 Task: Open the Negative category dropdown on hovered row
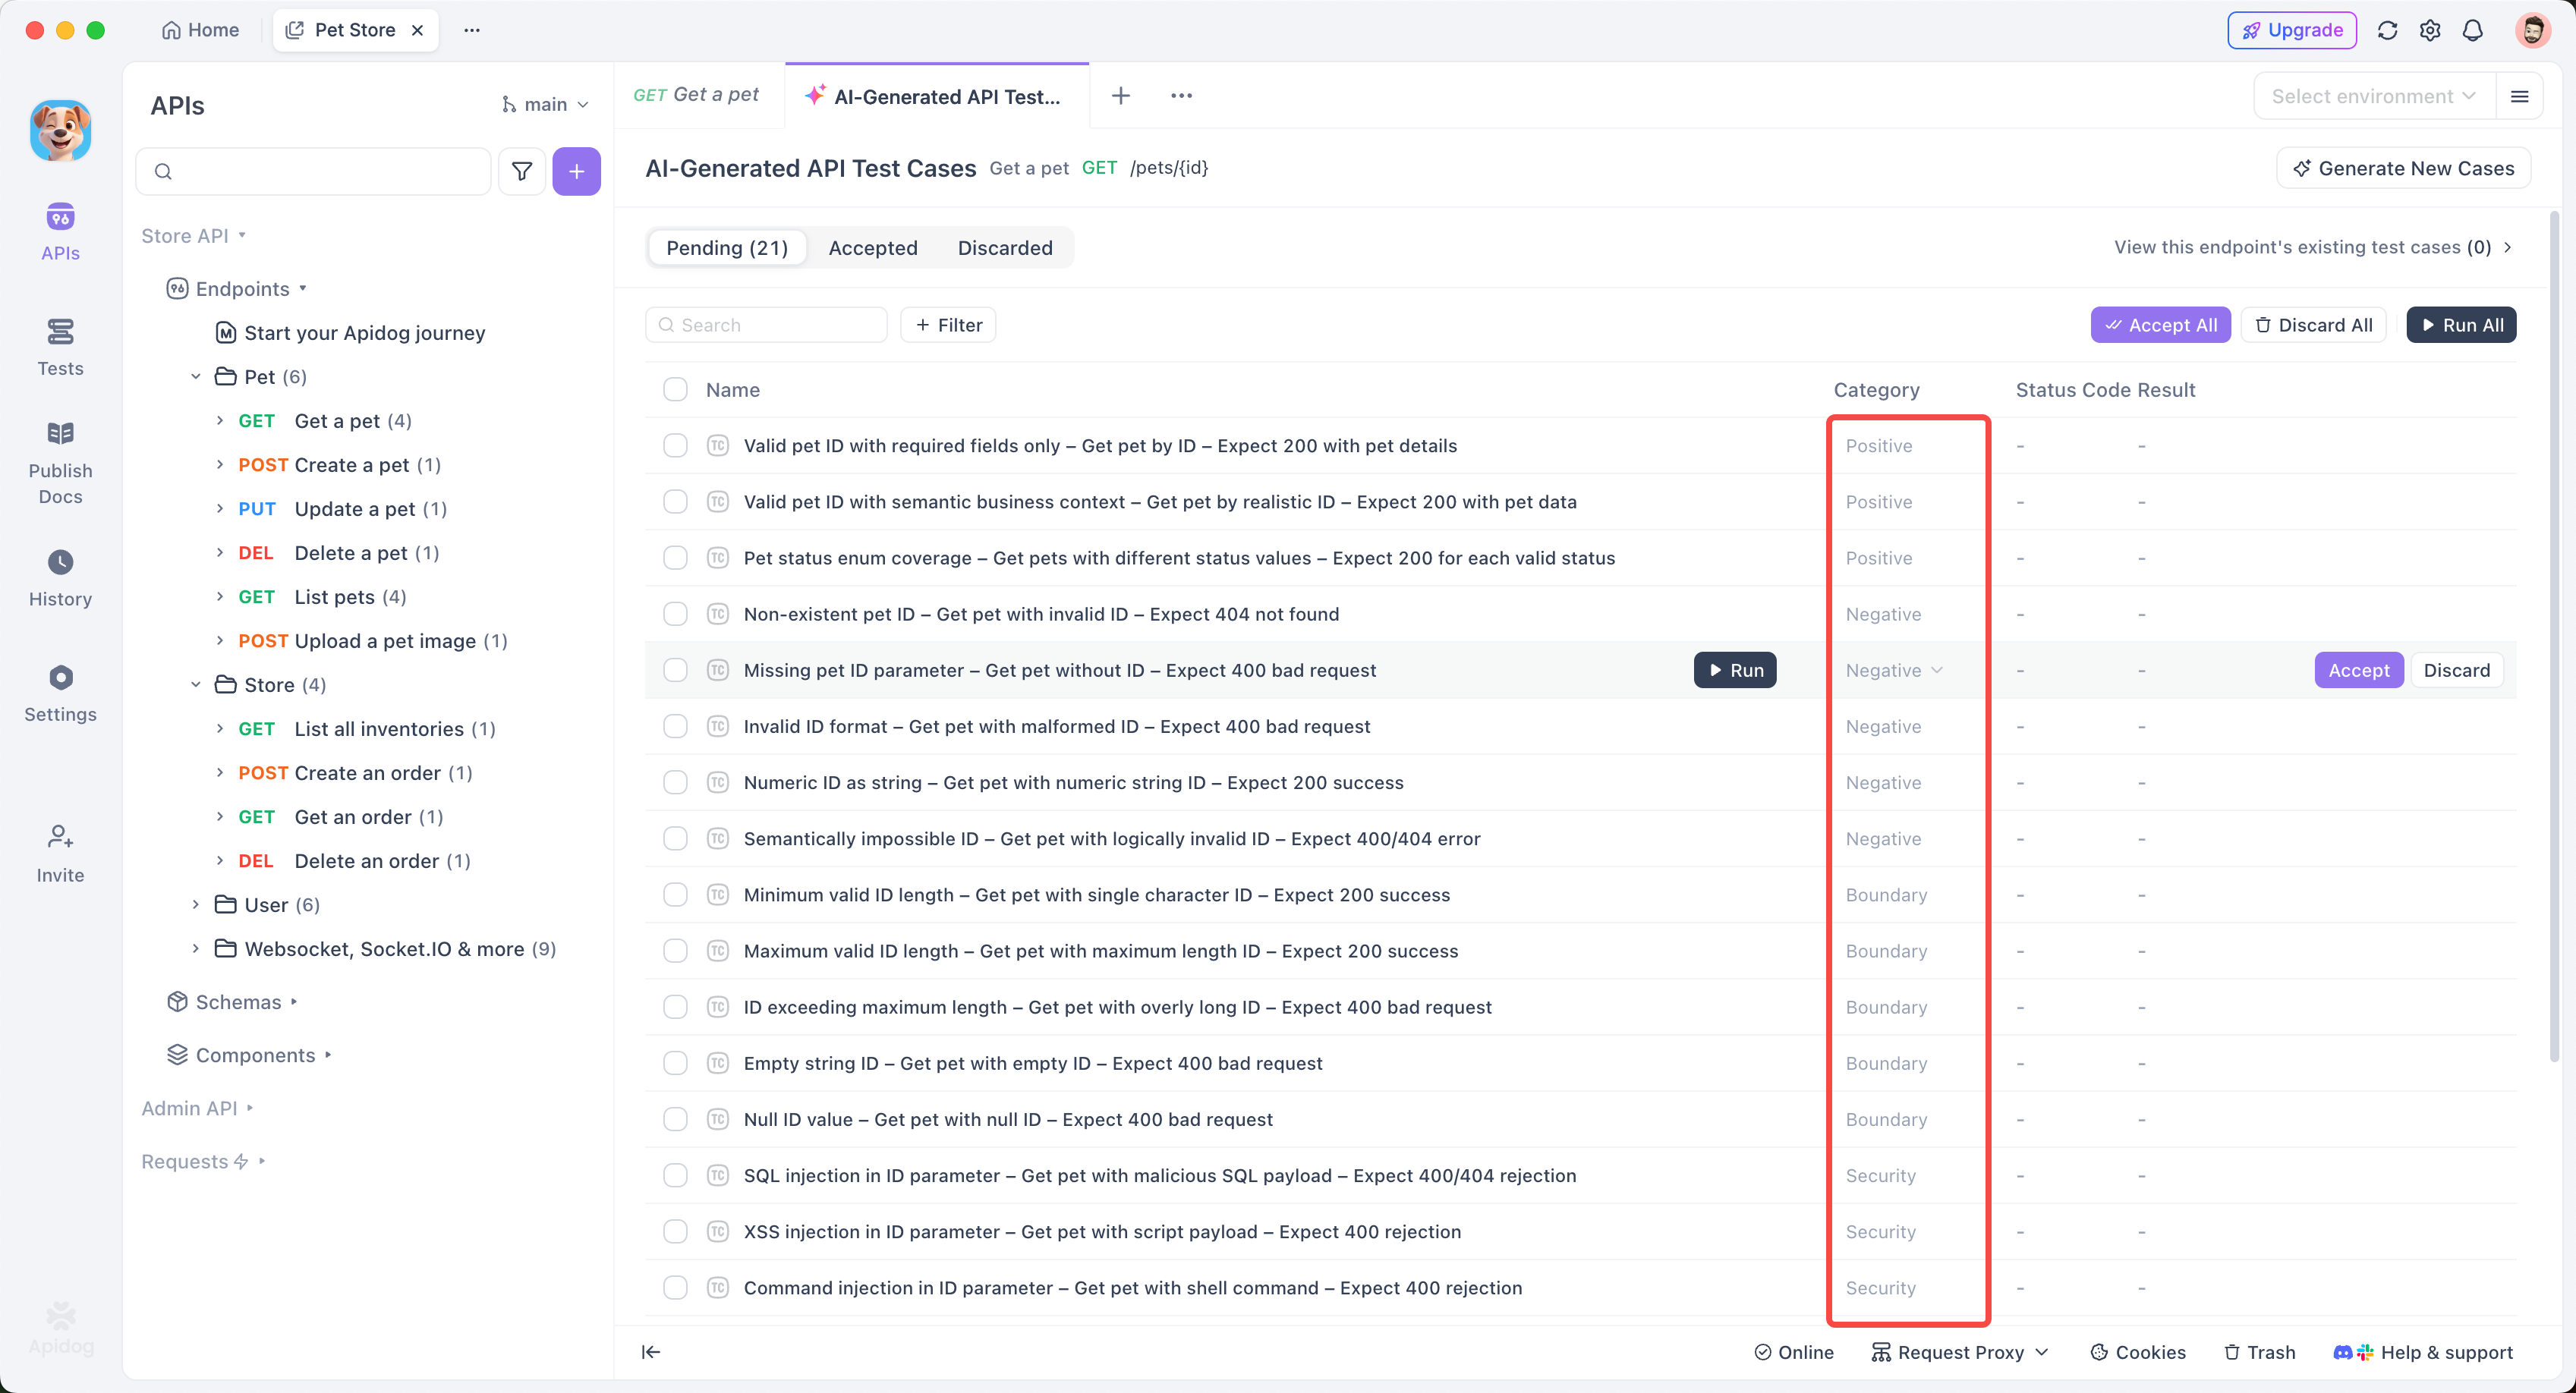click(1894, 670)
